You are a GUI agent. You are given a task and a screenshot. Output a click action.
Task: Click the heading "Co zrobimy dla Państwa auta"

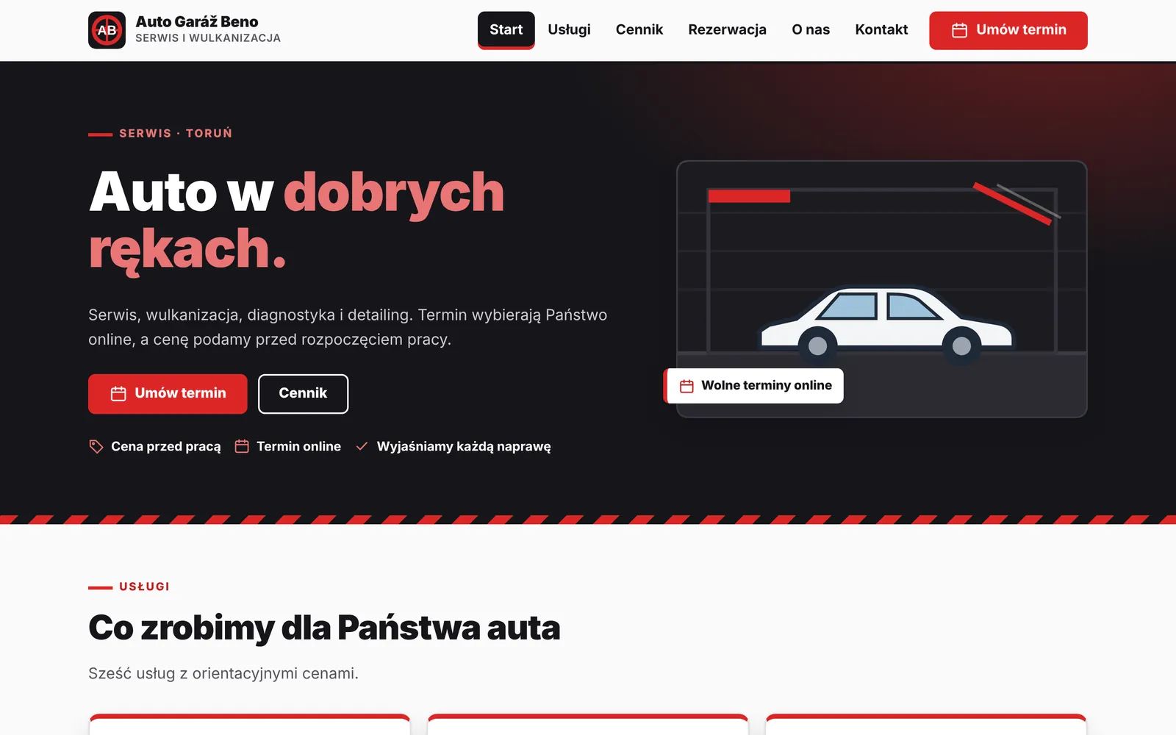324,628
